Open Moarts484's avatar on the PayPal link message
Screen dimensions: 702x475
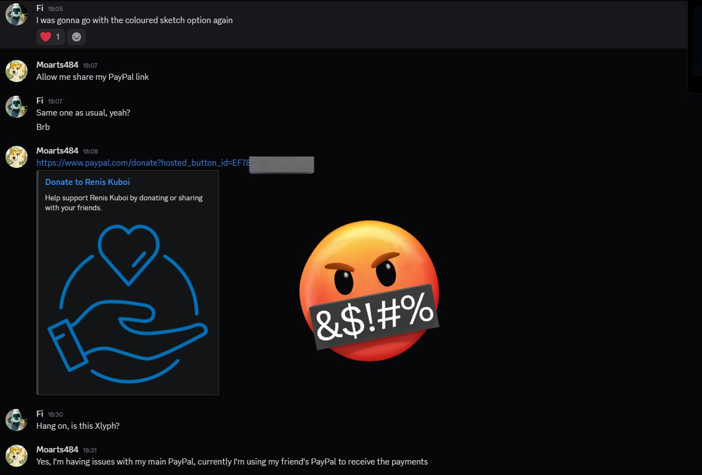[x=17, y=157]
